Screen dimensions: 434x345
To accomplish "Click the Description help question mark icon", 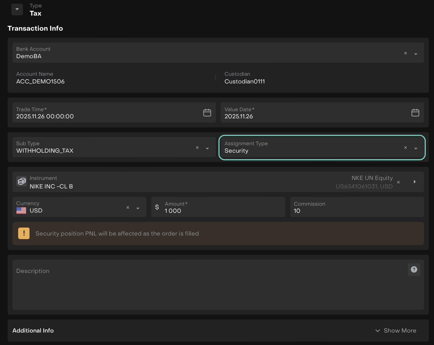I will point(414,270).
